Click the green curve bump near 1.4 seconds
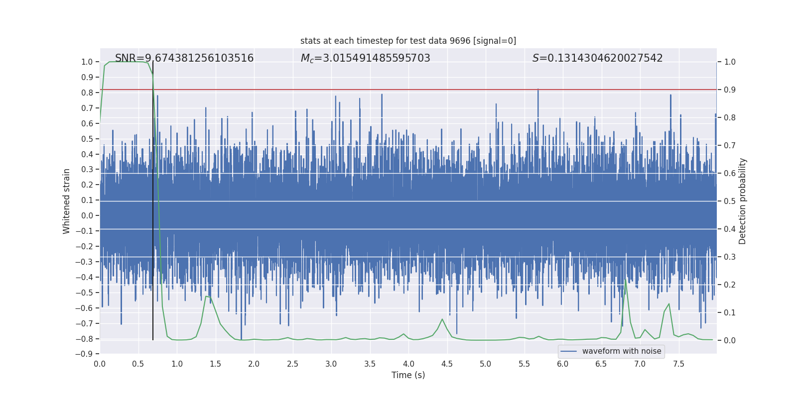This screenshot has height=398, width=797. coord(206,297)
